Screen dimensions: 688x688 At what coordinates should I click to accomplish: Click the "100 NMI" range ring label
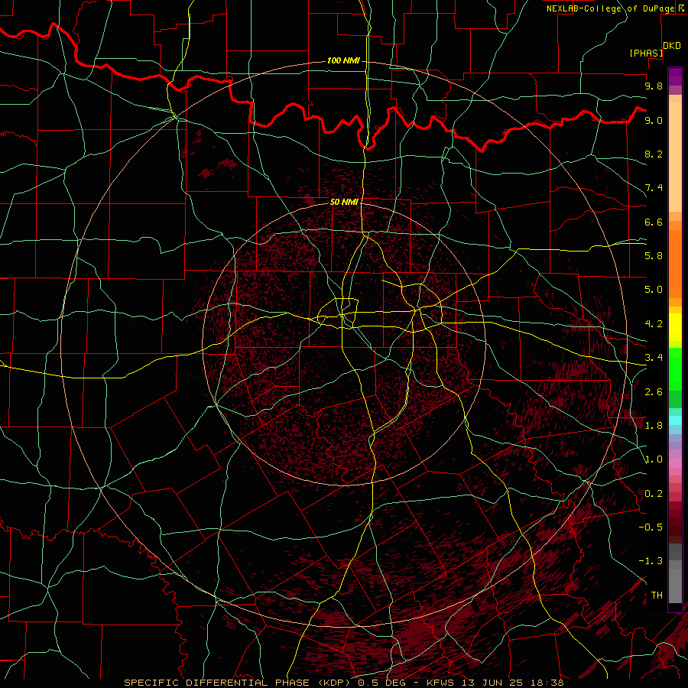coord(343,60)
